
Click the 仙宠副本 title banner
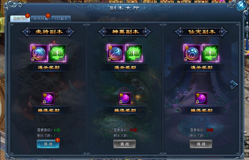201,32
